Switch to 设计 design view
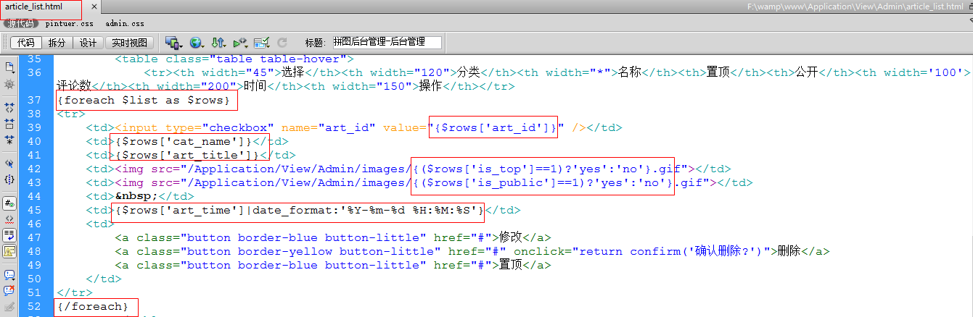This screenshot has width=973, height=317. [x=88, y=43]
